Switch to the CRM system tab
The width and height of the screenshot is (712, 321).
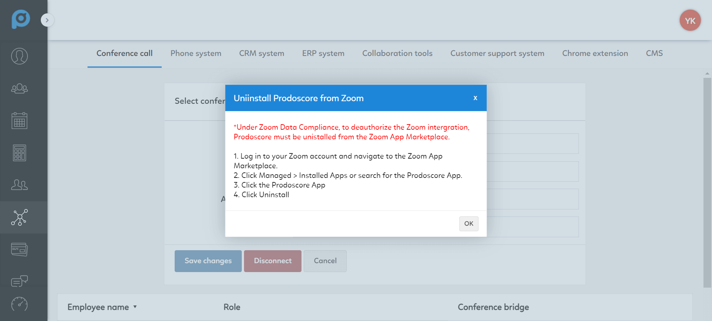261,53
